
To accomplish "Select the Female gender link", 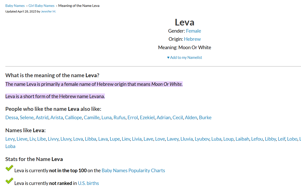I will [193, 31].
